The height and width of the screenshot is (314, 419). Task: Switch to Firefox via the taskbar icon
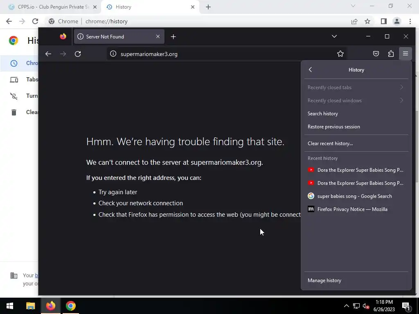[x=50, y=306]
